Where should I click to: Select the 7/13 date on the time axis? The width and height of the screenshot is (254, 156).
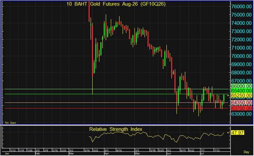[217, 150]
